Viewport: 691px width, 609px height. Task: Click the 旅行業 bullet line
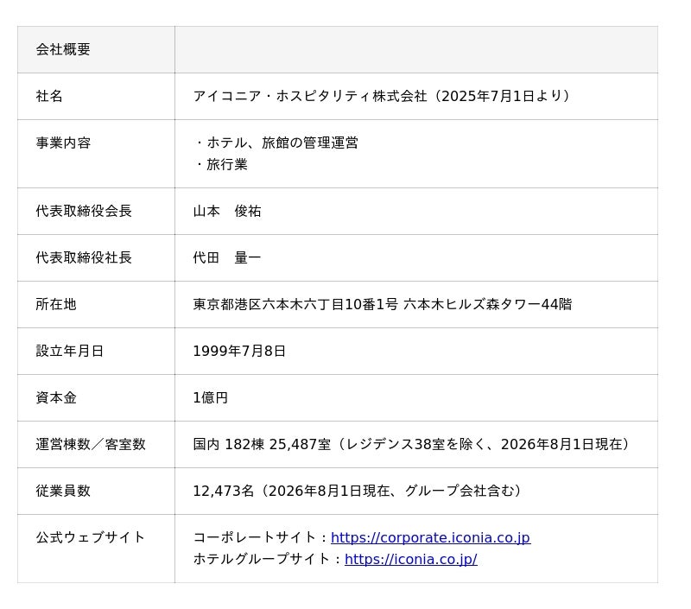[x=221, y=164]
